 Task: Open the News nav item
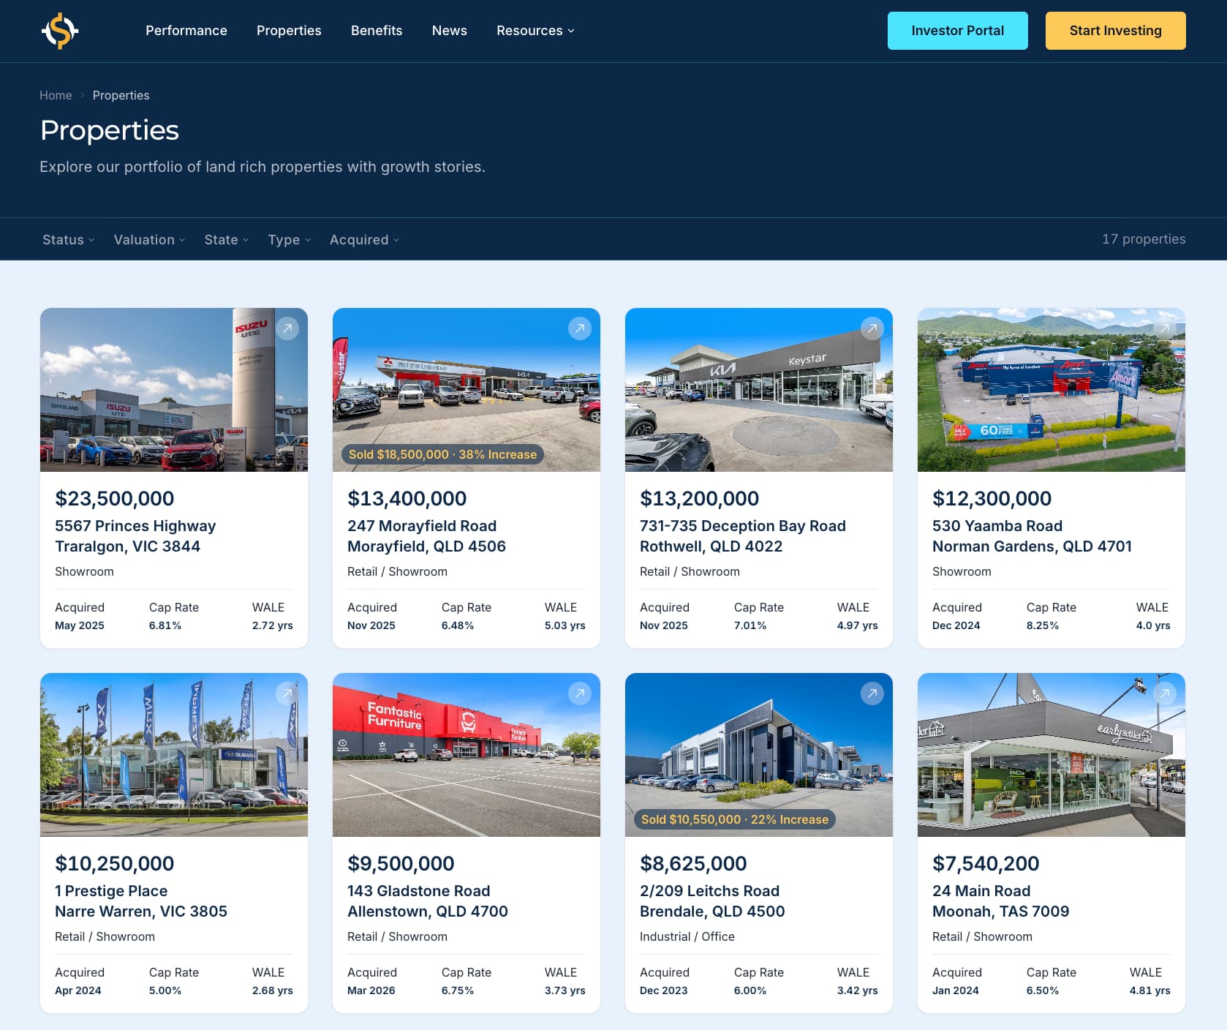tap(449, 31)
